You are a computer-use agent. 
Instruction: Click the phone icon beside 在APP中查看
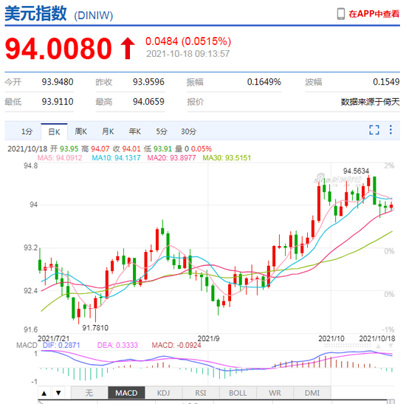pos(341,14)
